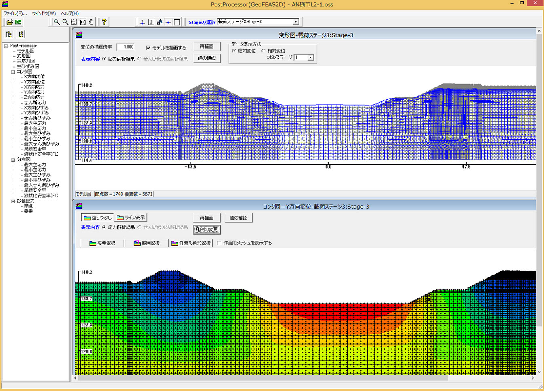This screenshot has height=391, width=544.
Task: Open the ヘルプ(H) menu
Action: tap(70, 13)
